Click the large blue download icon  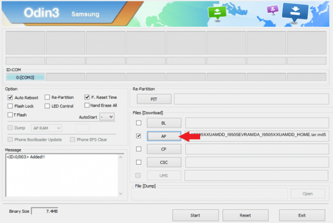(295, 12)
